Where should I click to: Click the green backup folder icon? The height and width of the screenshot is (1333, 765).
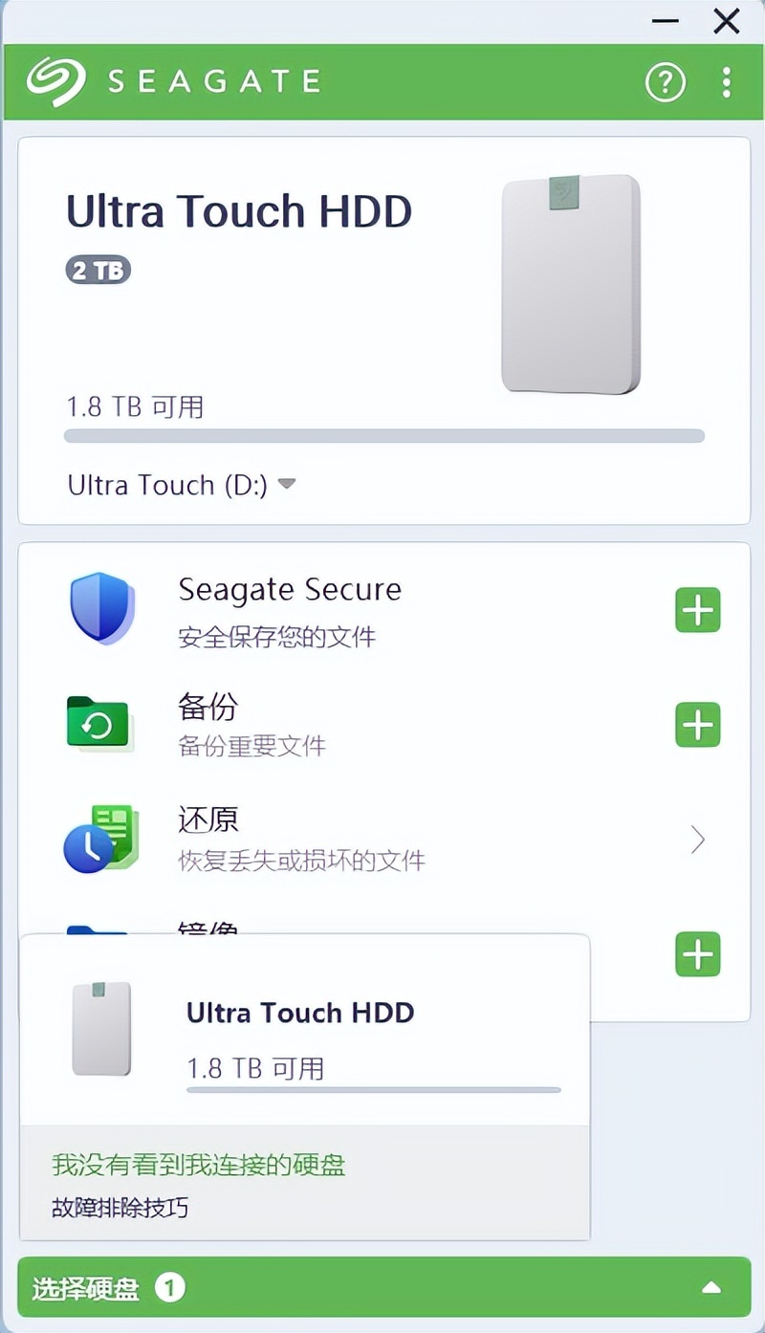point(99,725)
